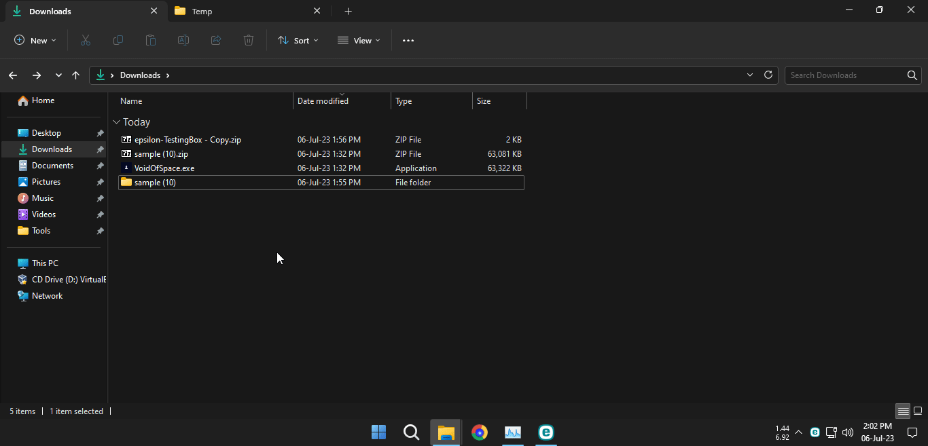Open Windows Start menu from taskbar
Viewport: 928px width, 446px height.
coord(378,432)
